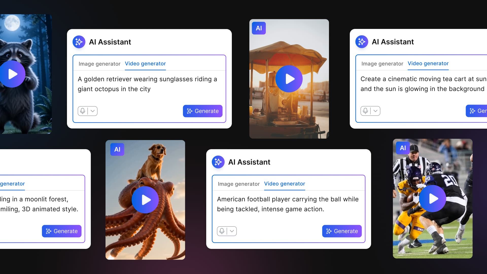Click into the moonlit forest prompt text
Viewport: 487px width, 274px height.
39,204
